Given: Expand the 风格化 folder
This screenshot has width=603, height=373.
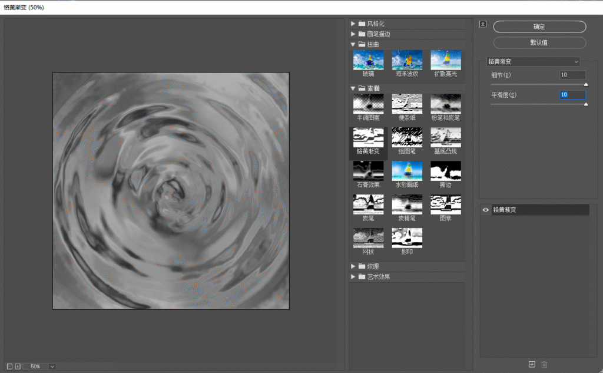Looking at the screenshot, I should pos(354,24).
